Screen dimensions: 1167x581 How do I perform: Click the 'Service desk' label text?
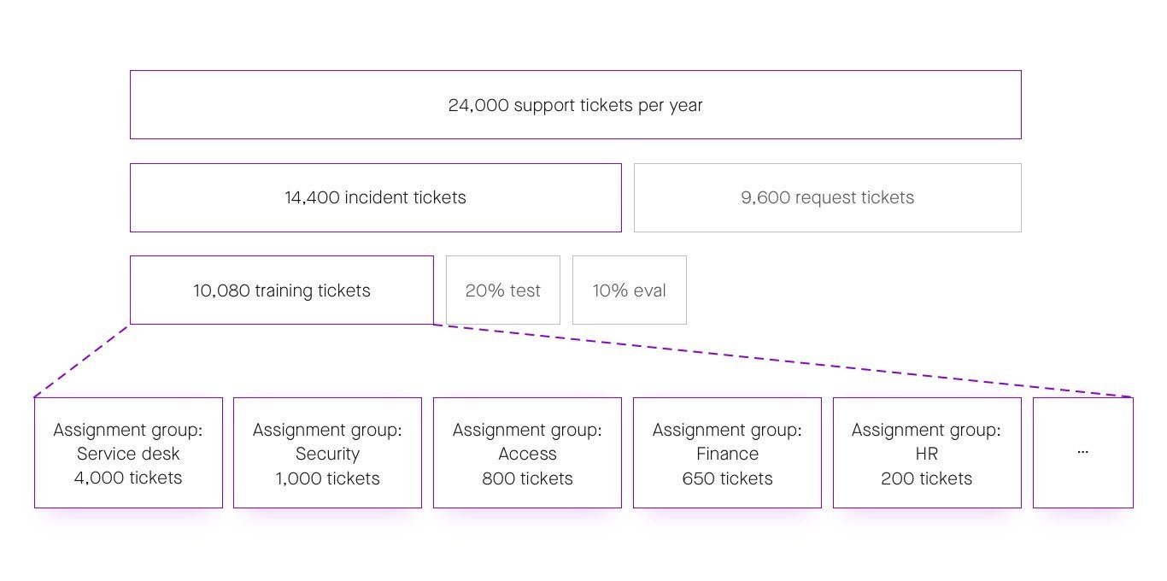[128, 455]
